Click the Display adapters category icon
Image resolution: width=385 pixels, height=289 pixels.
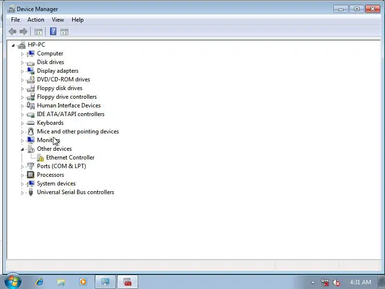pos(31,71)
